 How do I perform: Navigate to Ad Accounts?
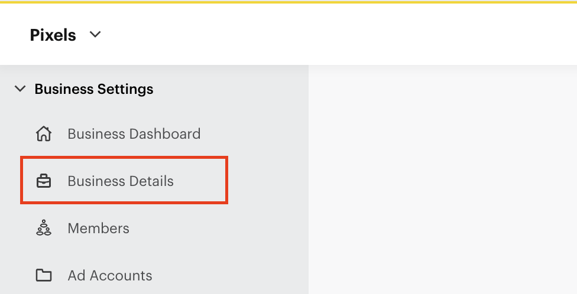tap(110, 276)
